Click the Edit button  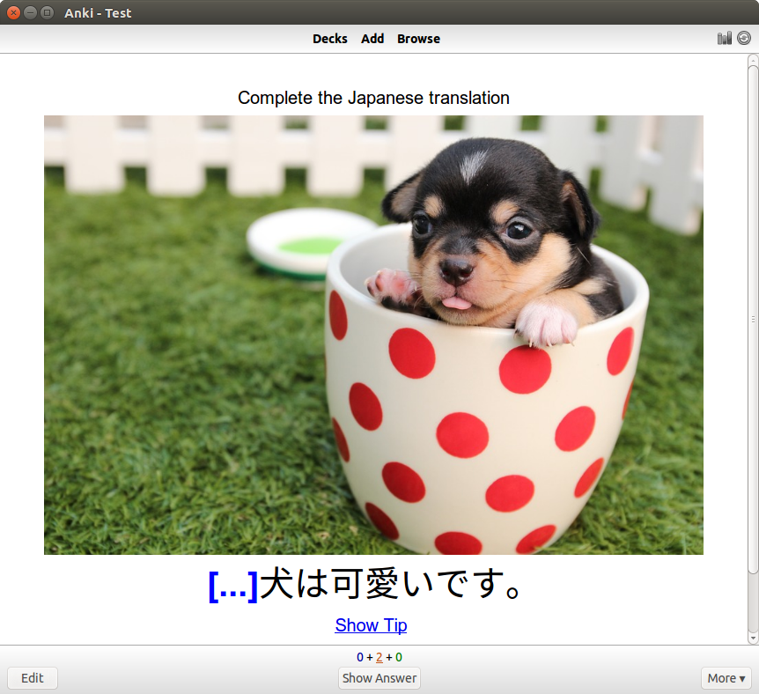[x=33, y=678]
